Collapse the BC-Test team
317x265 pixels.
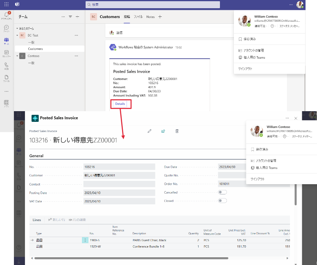17,35
